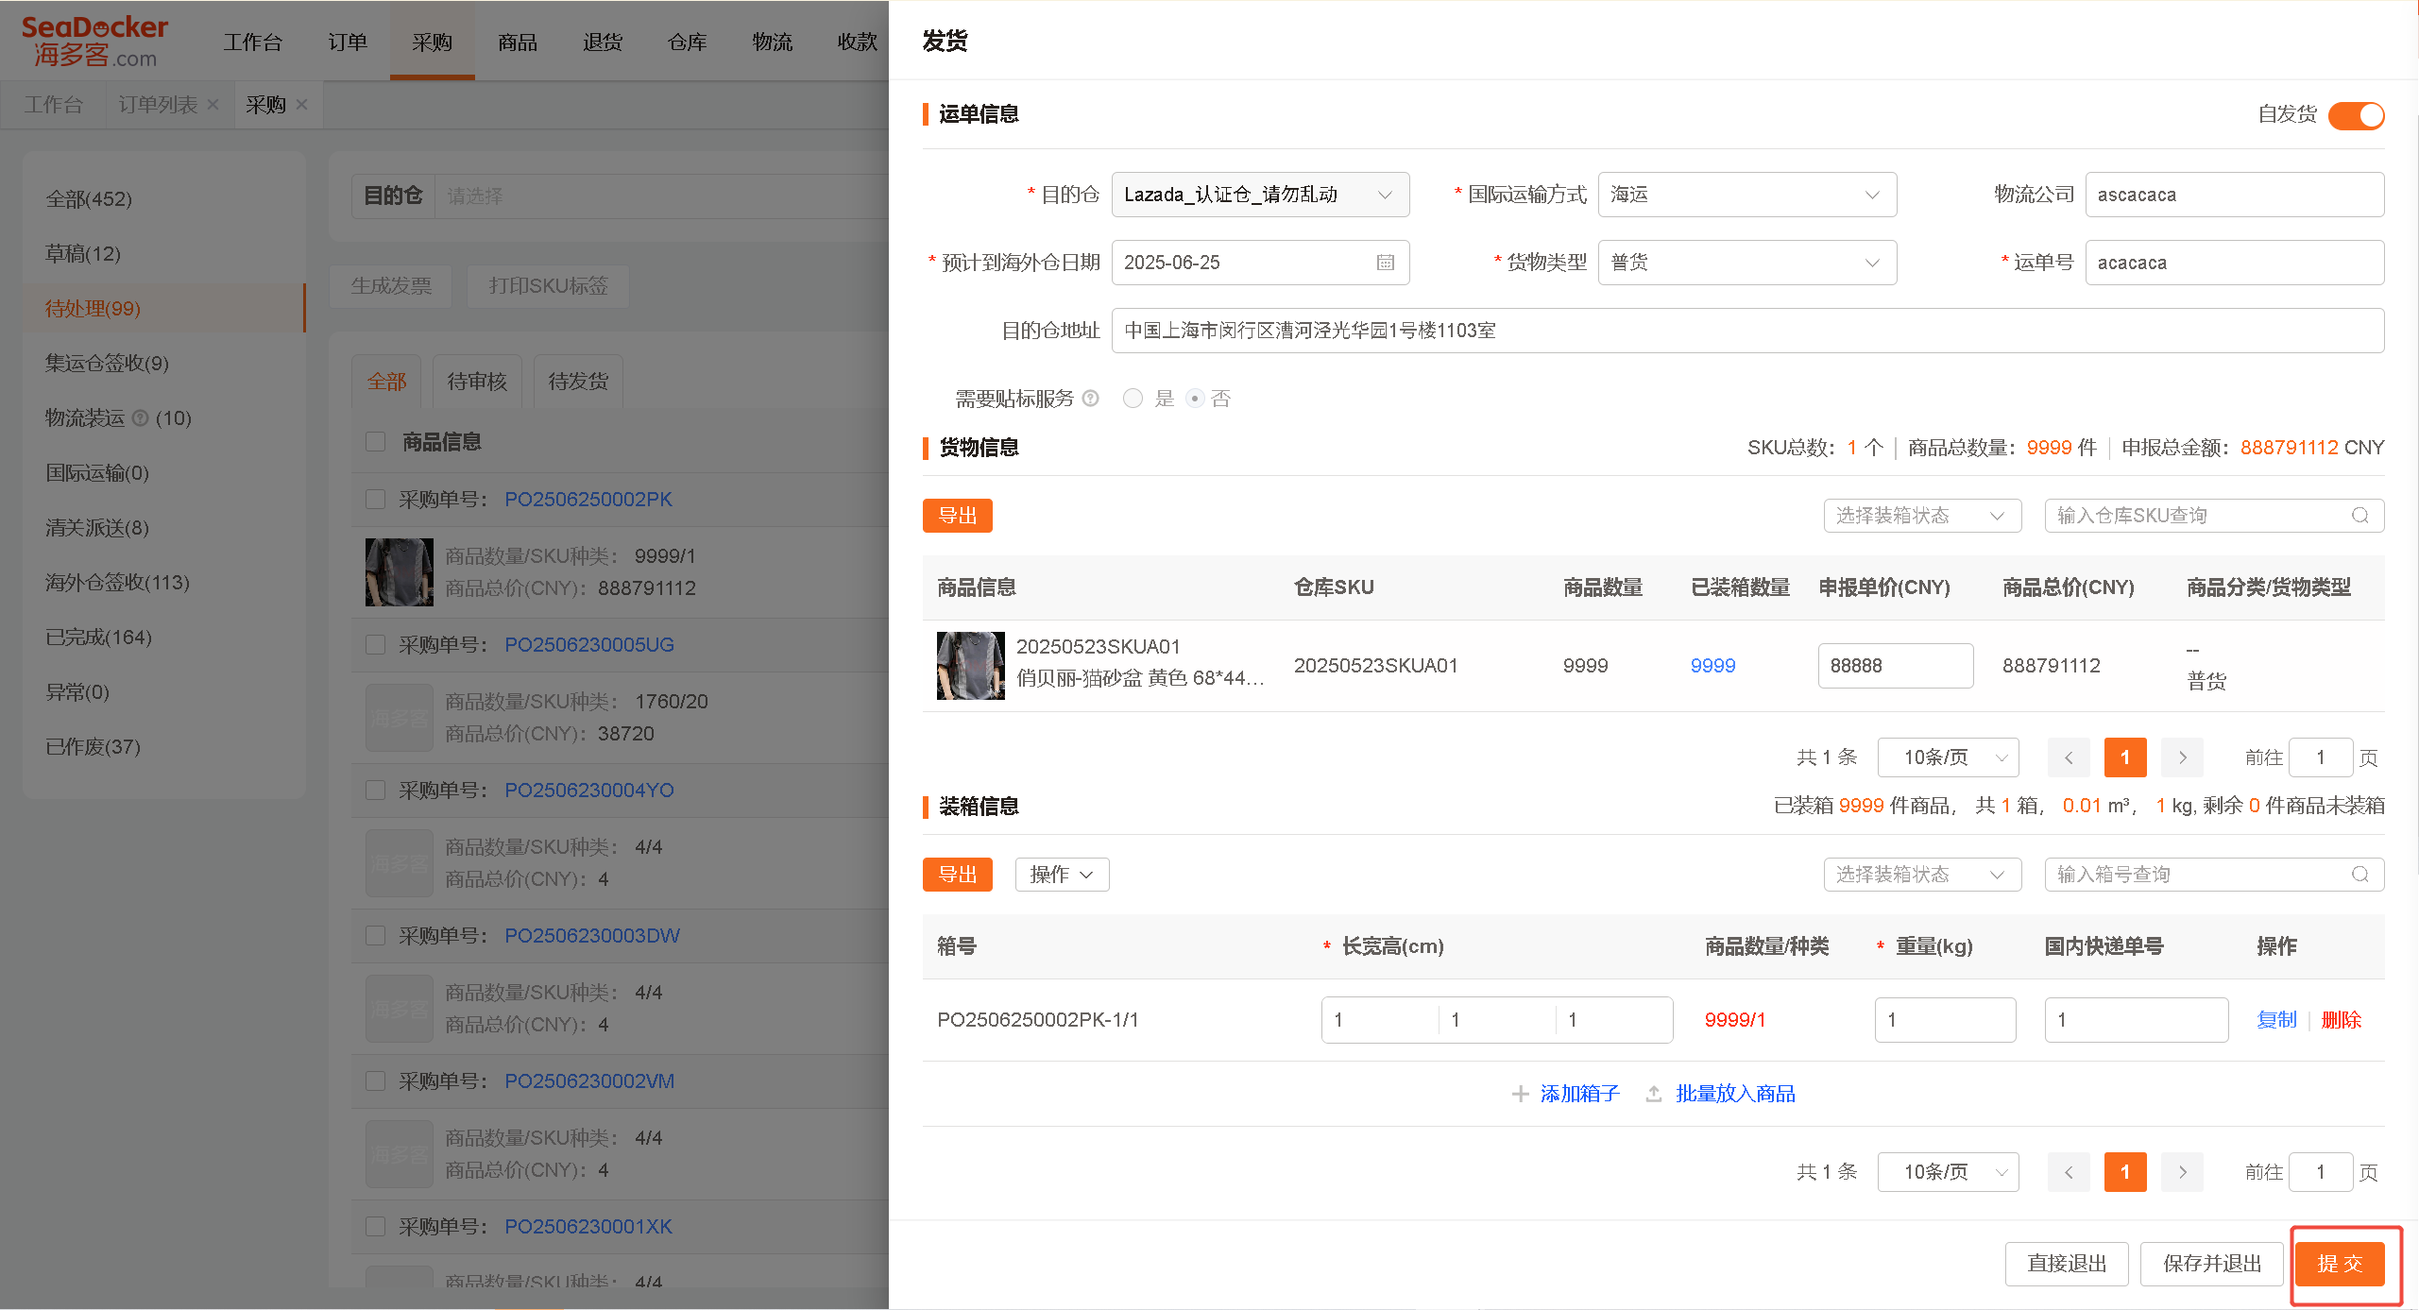Click upload icon for 批量放入商品
This screenshot has height=1310, width=2419.
point(1654,1094)
